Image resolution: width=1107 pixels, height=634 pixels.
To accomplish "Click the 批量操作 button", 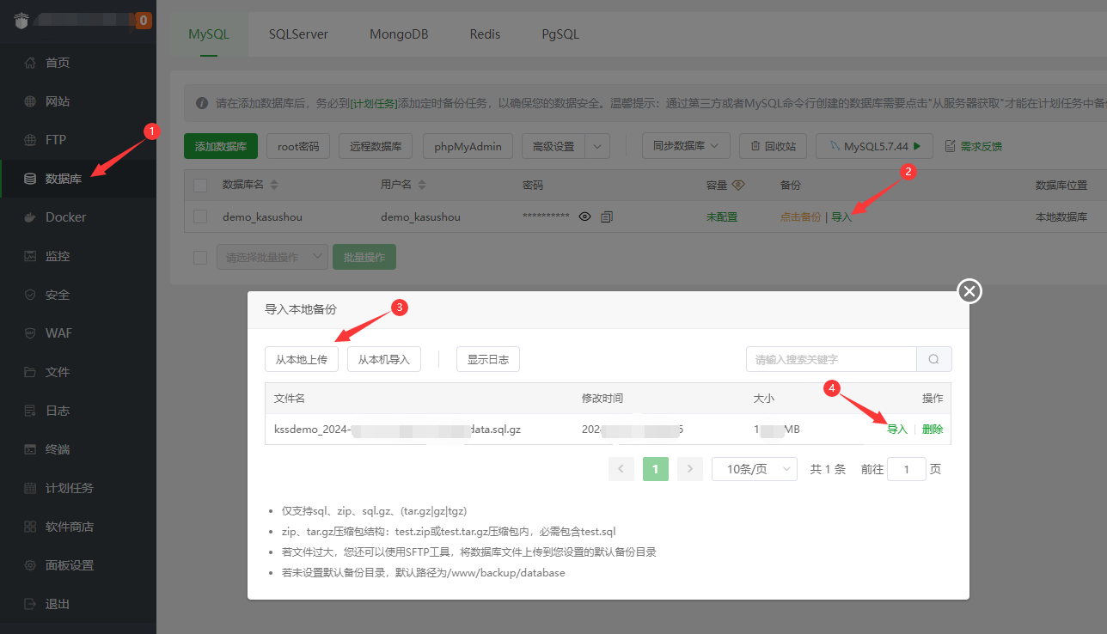I will coord(364,257).
